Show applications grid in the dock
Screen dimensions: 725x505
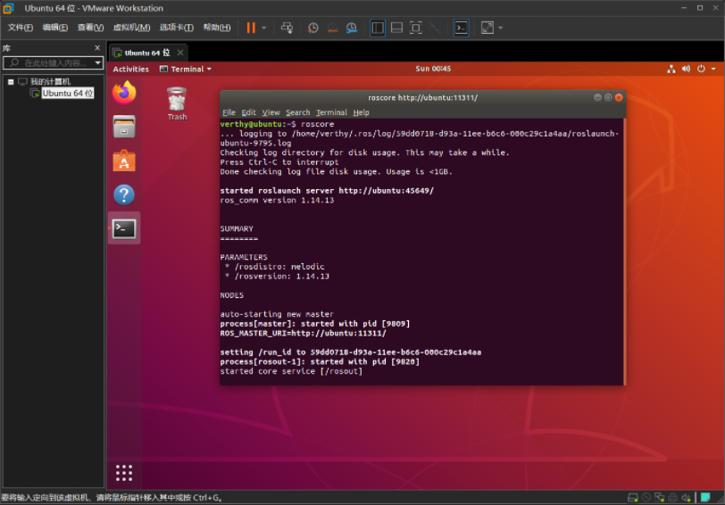pos(124,473)
